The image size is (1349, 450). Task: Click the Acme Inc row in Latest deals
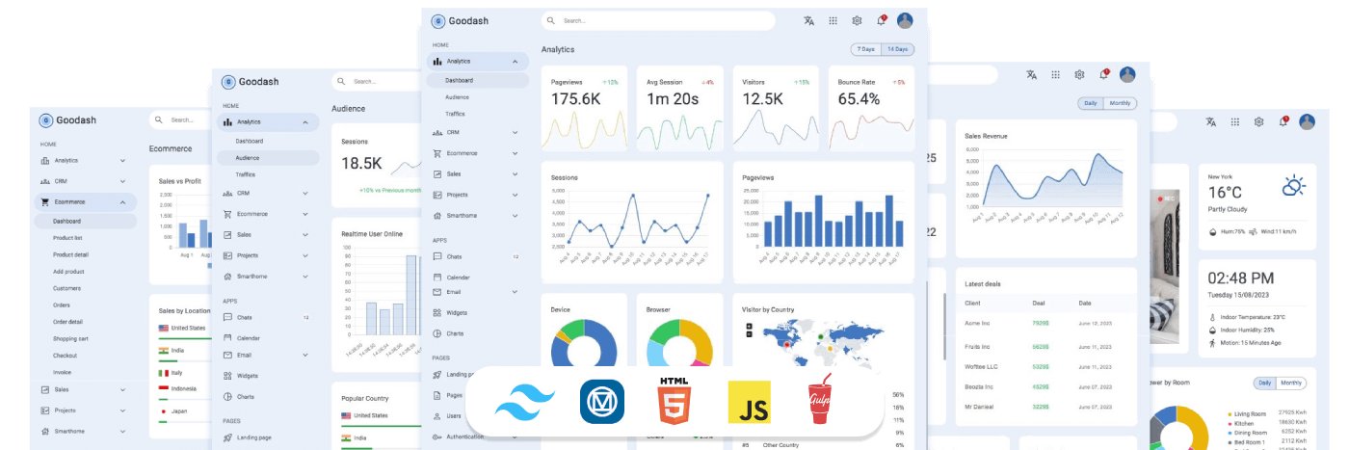[1045, 324]
